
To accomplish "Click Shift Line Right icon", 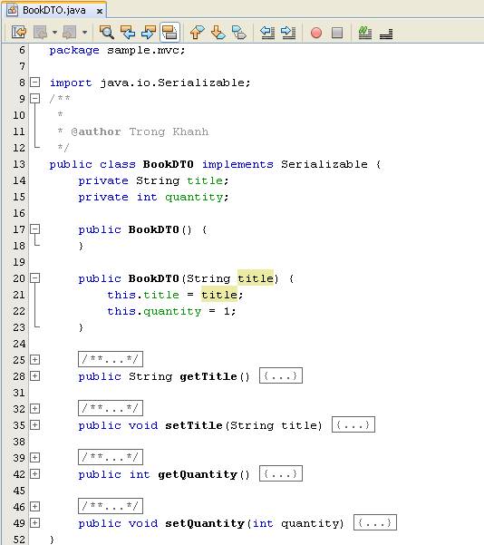I will click(288, 33).
